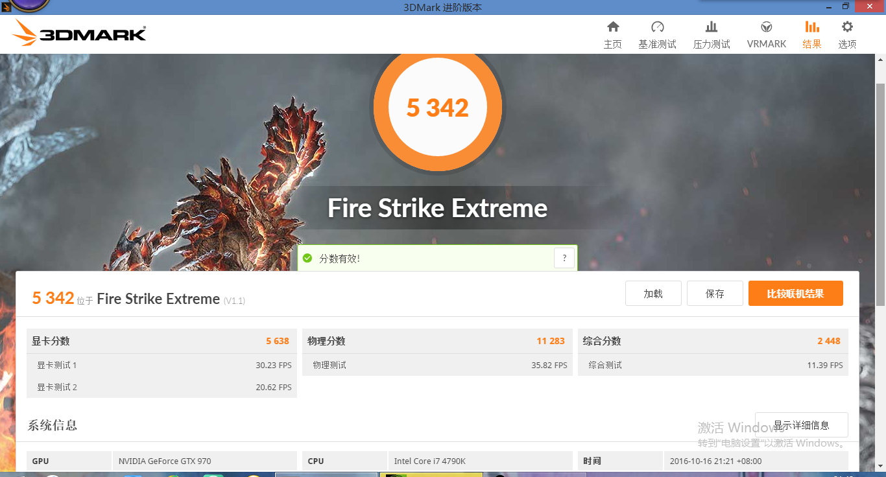Screen dimensions: 886x477
Task: Click the 物理测试 row label
Action: [x=329, y=365]
